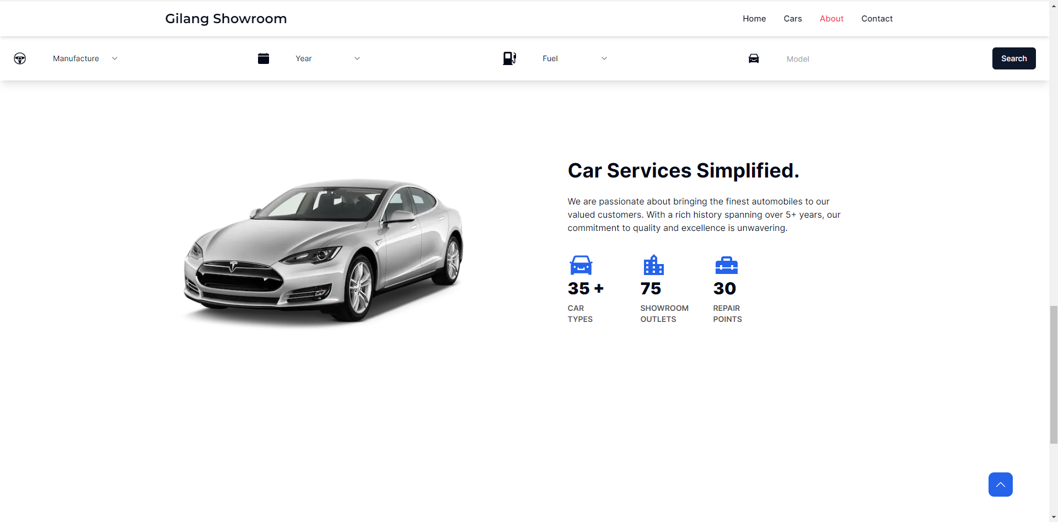Viewport: 1058px width, 522px height.
Task: Expand the Manufacture chevron arrow
Action: (x=115, y=58)
